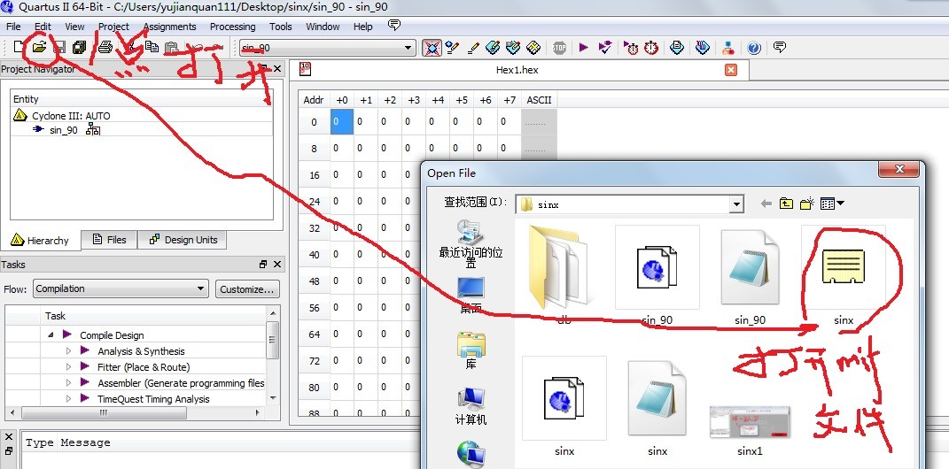Click the Stop Processing icon
This screenshot has width=949, height=469.
pos(559,48)
